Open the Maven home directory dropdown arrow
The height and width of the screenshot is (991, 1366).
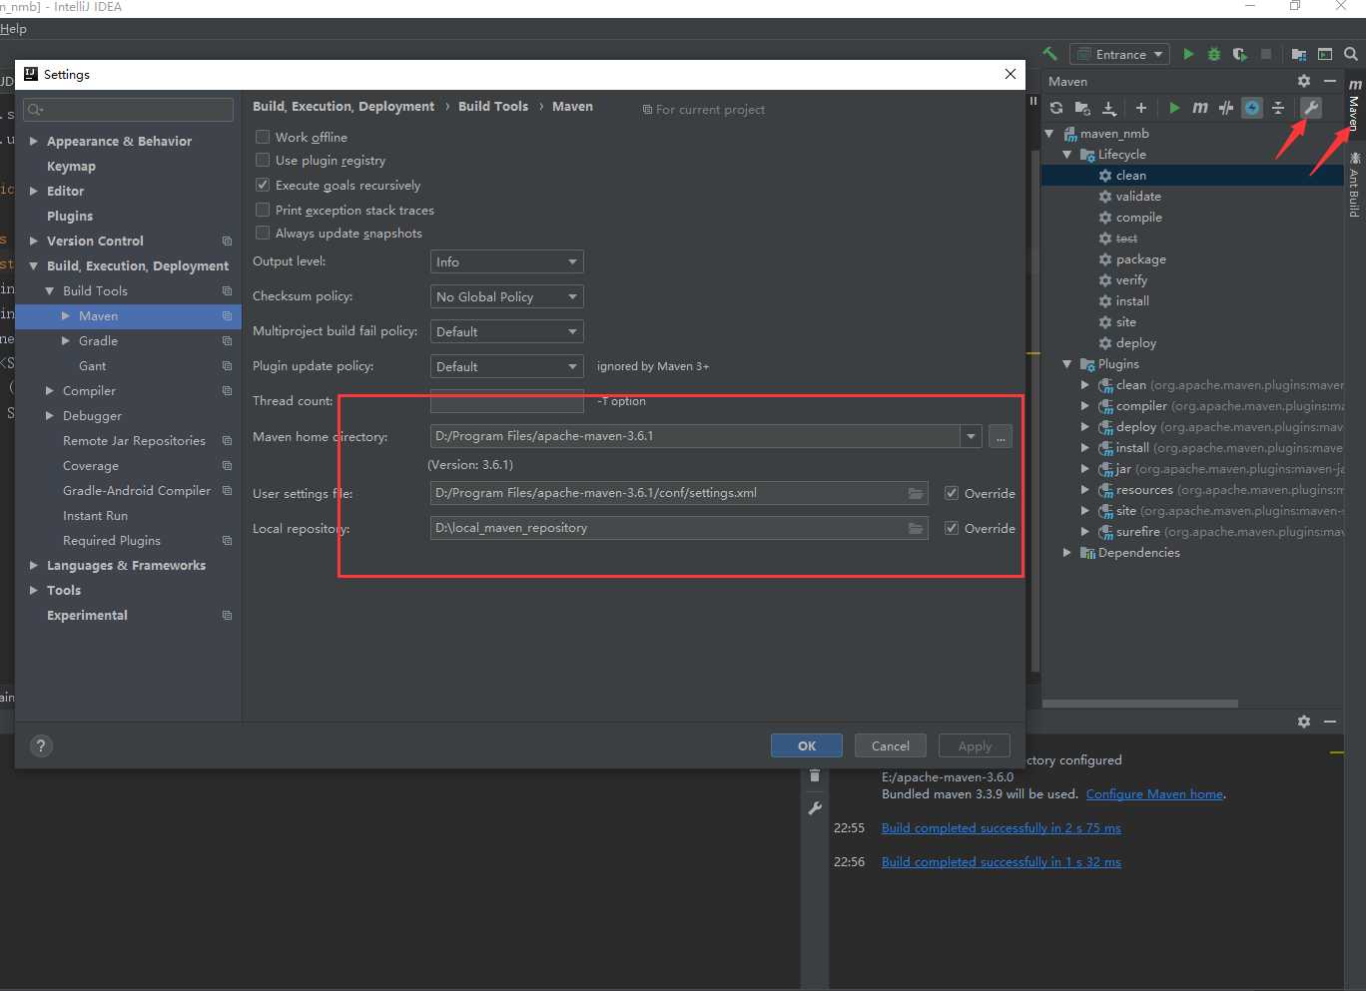point(971,436)
